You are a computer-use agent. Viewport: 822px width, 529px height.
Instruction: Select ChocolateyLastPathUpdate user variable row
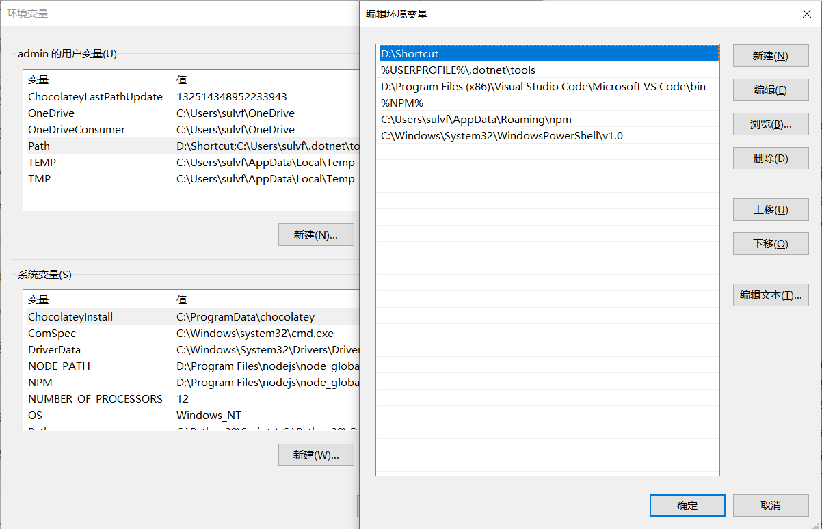pos(191,97)
